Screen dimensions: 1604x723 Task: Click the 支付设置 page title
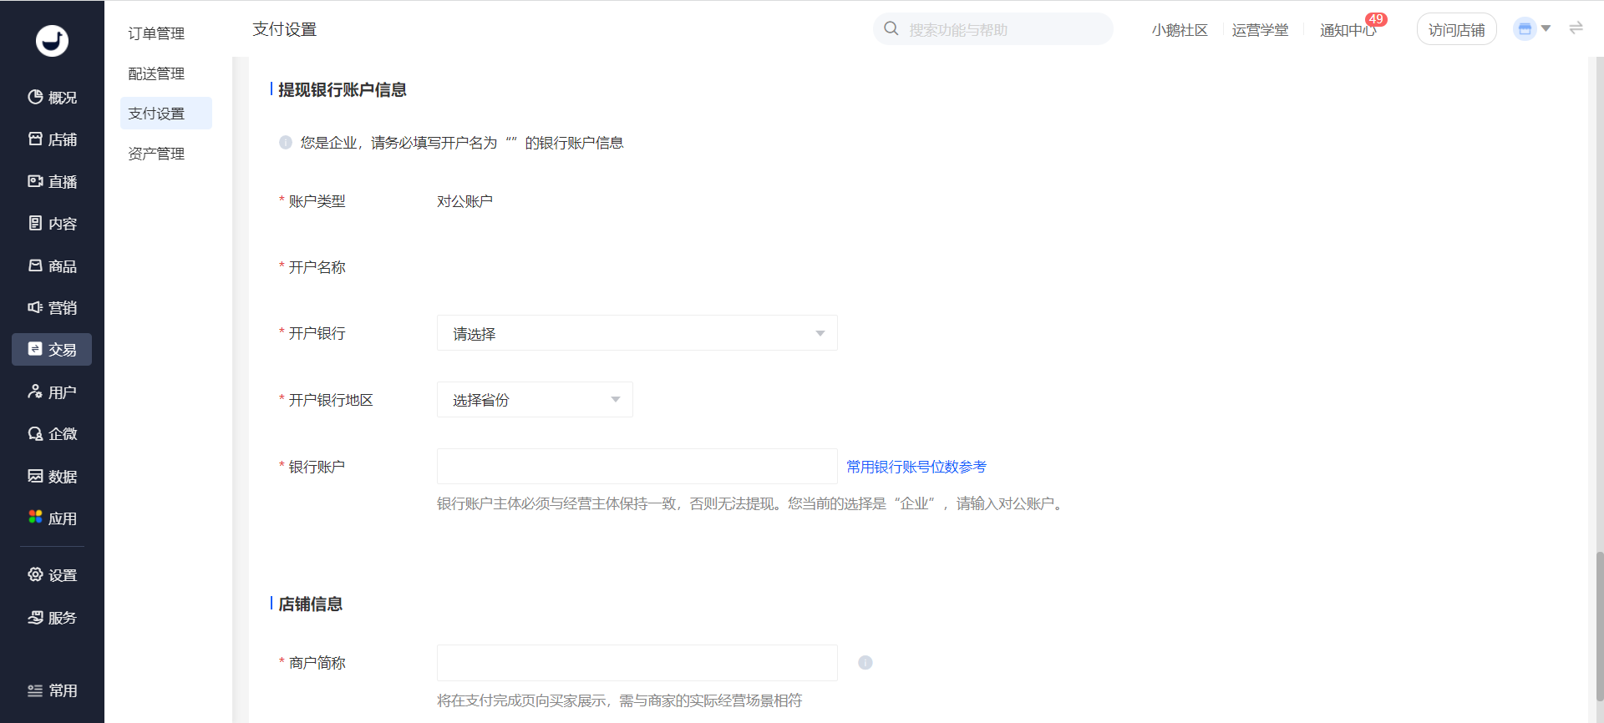(x=285, y=29)
